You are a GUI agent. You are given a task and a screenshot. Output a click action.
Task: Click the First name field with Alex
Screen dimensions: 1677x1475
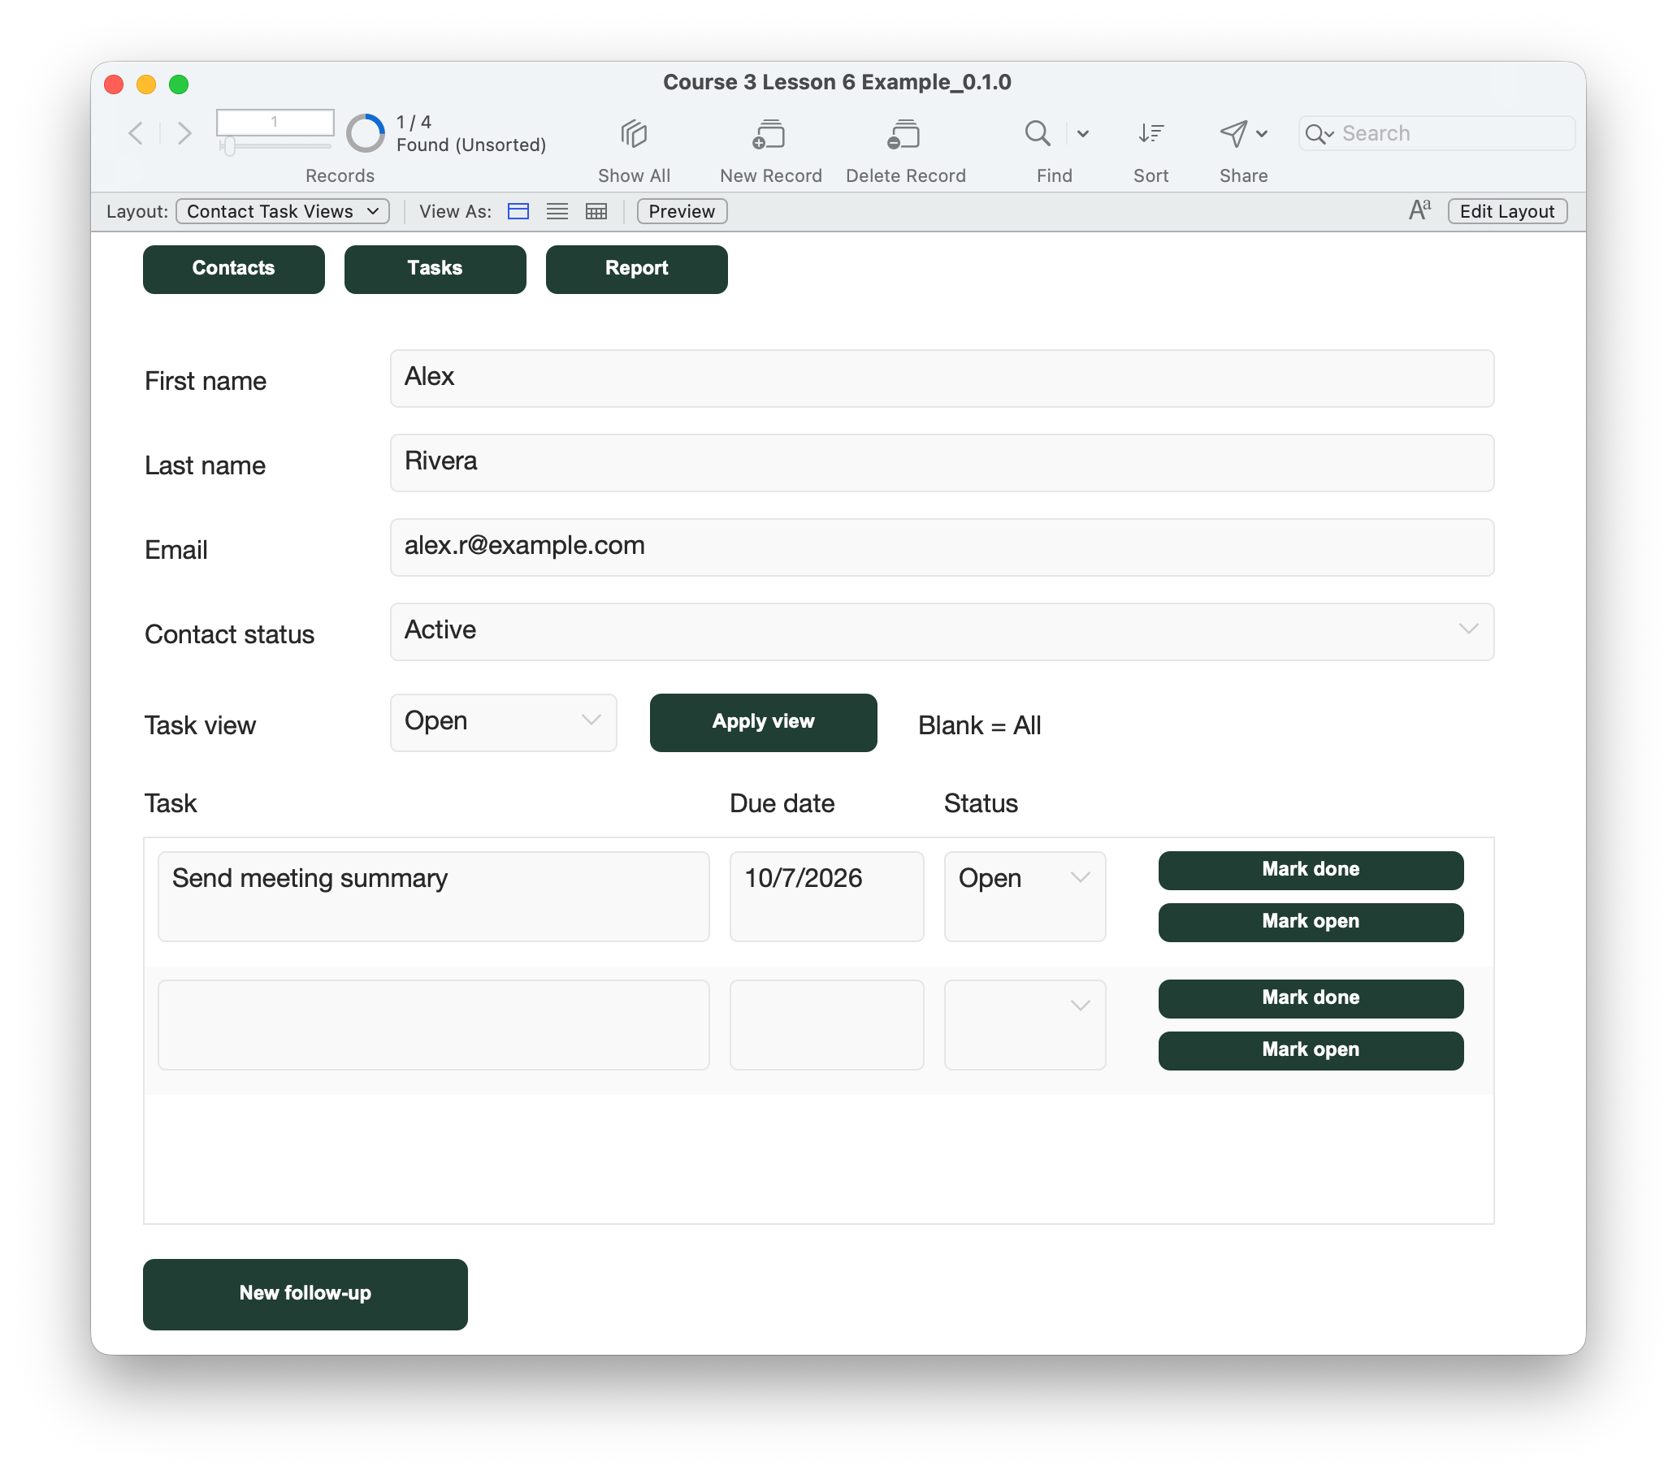click(x=941, y=378)
